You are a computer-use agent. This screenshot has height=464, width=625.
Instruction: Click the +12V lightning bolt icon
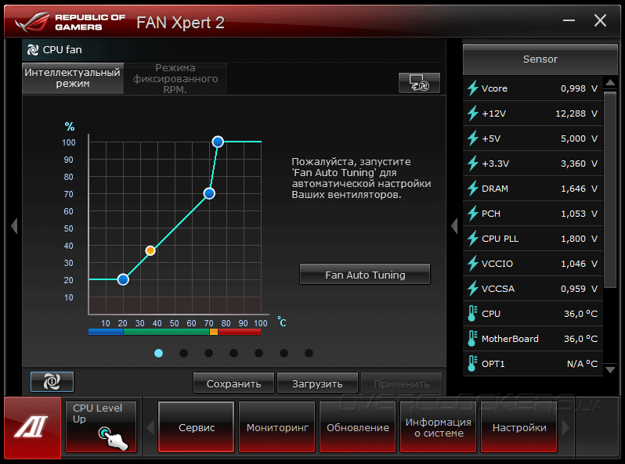(473, 113)
